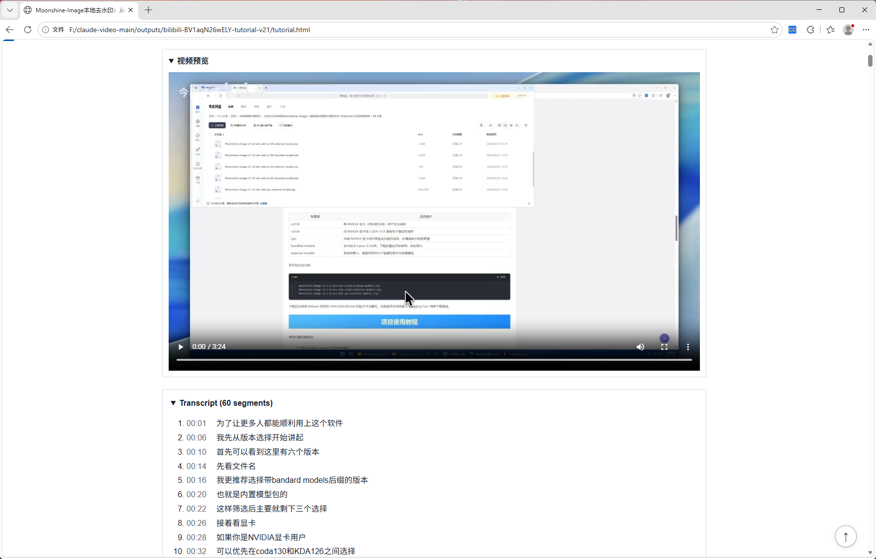This screenshot has height=559, width=876.
Task: Collapse the 视频预览 section
Action: [x=188, y=61]
